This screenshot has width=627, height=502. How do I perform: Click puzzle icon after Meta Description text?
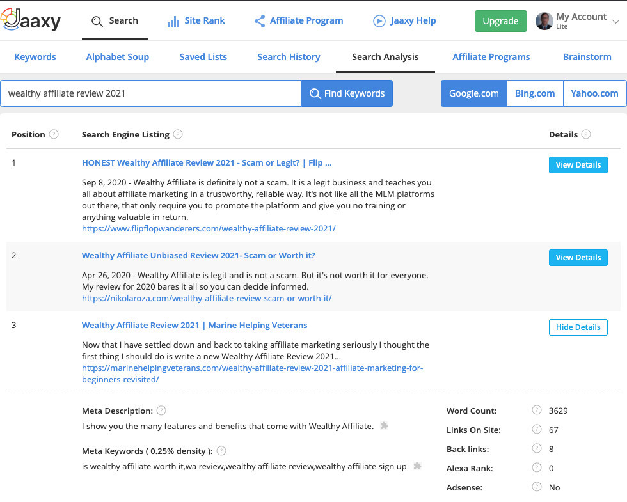pos(384,426)
